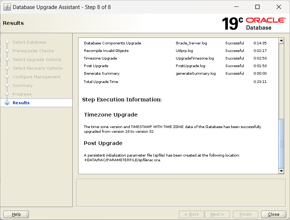
Task: Click the time zone version description text
Action: coord(172,129)
